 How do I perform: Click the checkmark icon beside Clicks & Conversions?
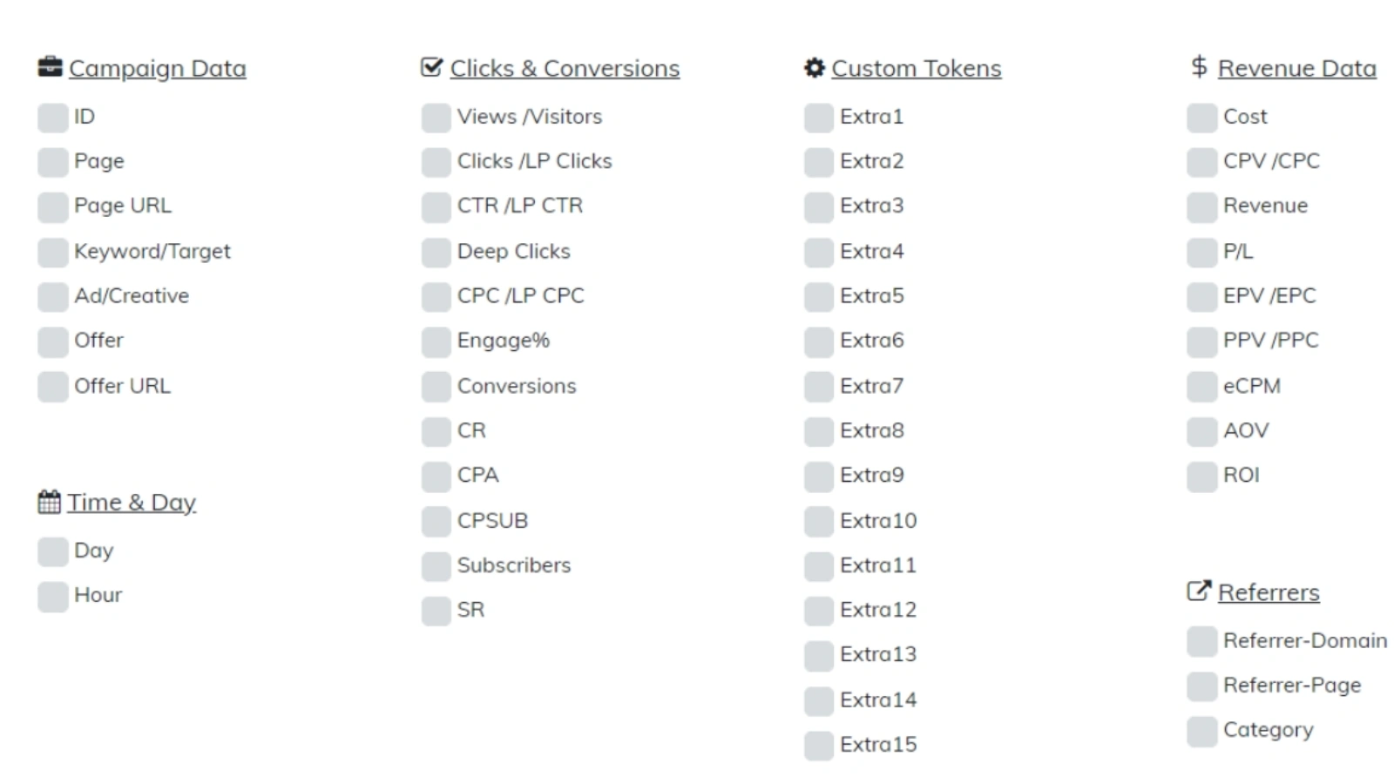pos(431,67)
